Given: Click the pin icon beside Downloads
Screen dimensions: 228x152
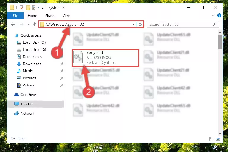Looking at the screenshot, I should [x=62, y=64].
